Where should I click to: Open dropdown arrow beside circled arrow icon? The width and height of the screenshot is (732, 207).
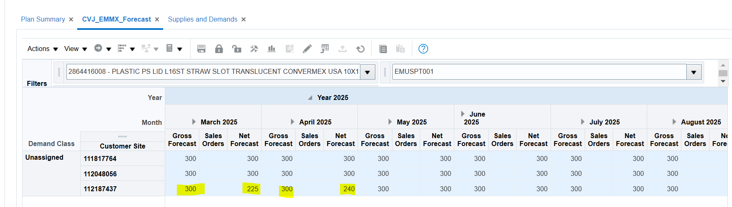pos(109,49)
